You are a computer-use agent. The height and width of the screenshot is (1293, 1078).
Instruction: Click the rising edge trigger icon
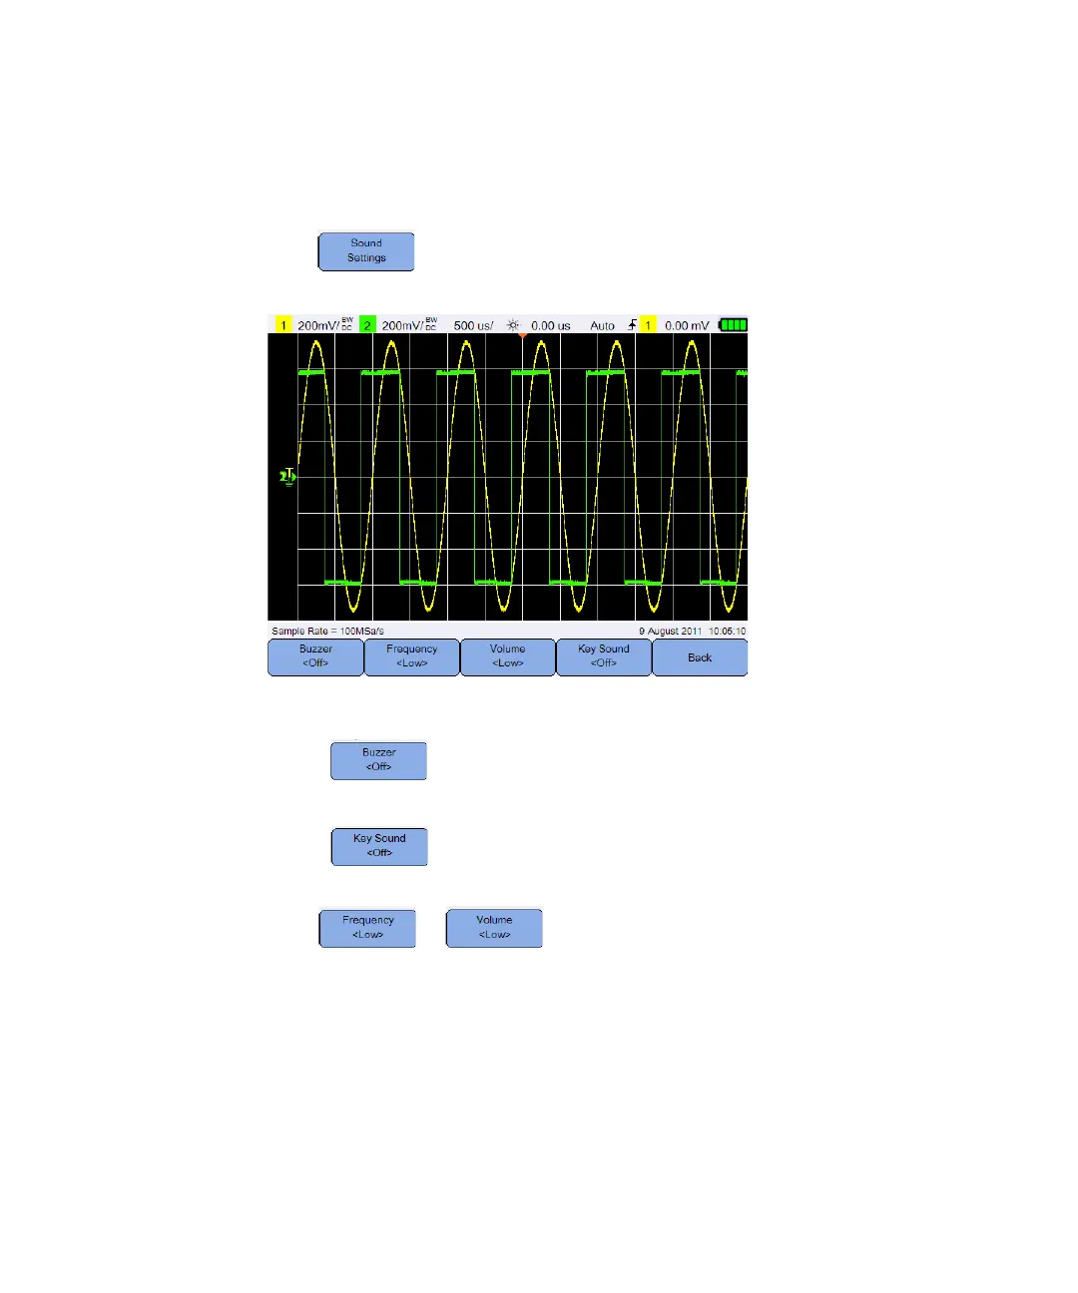pos(632,325)
